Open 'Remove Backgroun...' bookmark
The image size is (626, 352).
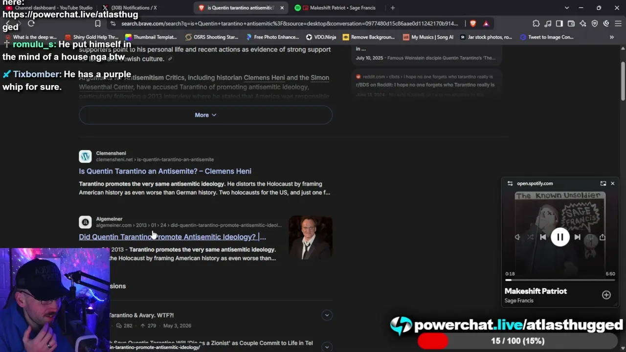[x=369, y=37]
